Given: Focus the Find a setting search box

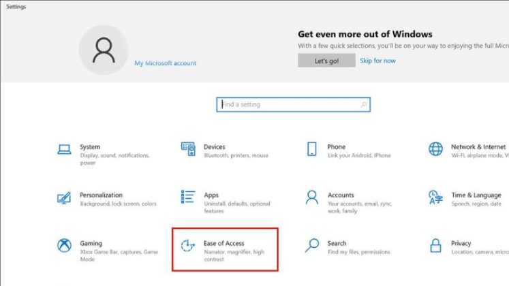Looking at the screenshot, I should 290,105.
